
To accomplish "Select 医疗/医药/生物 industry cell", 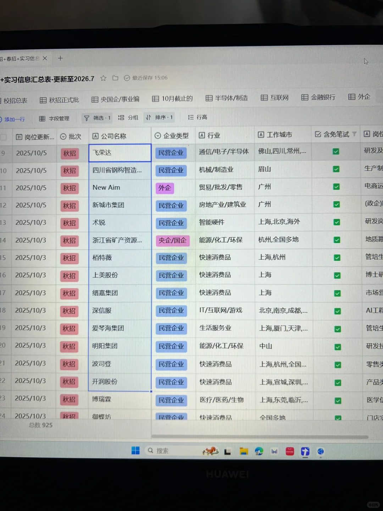I will (225, 400).
